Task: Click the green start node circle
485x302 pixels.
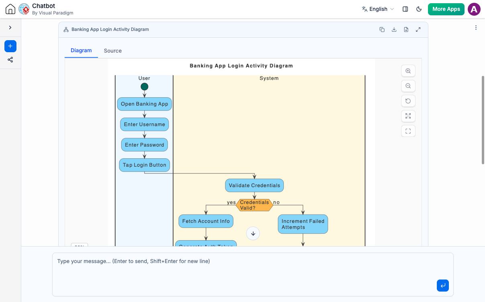Action: 145,87
